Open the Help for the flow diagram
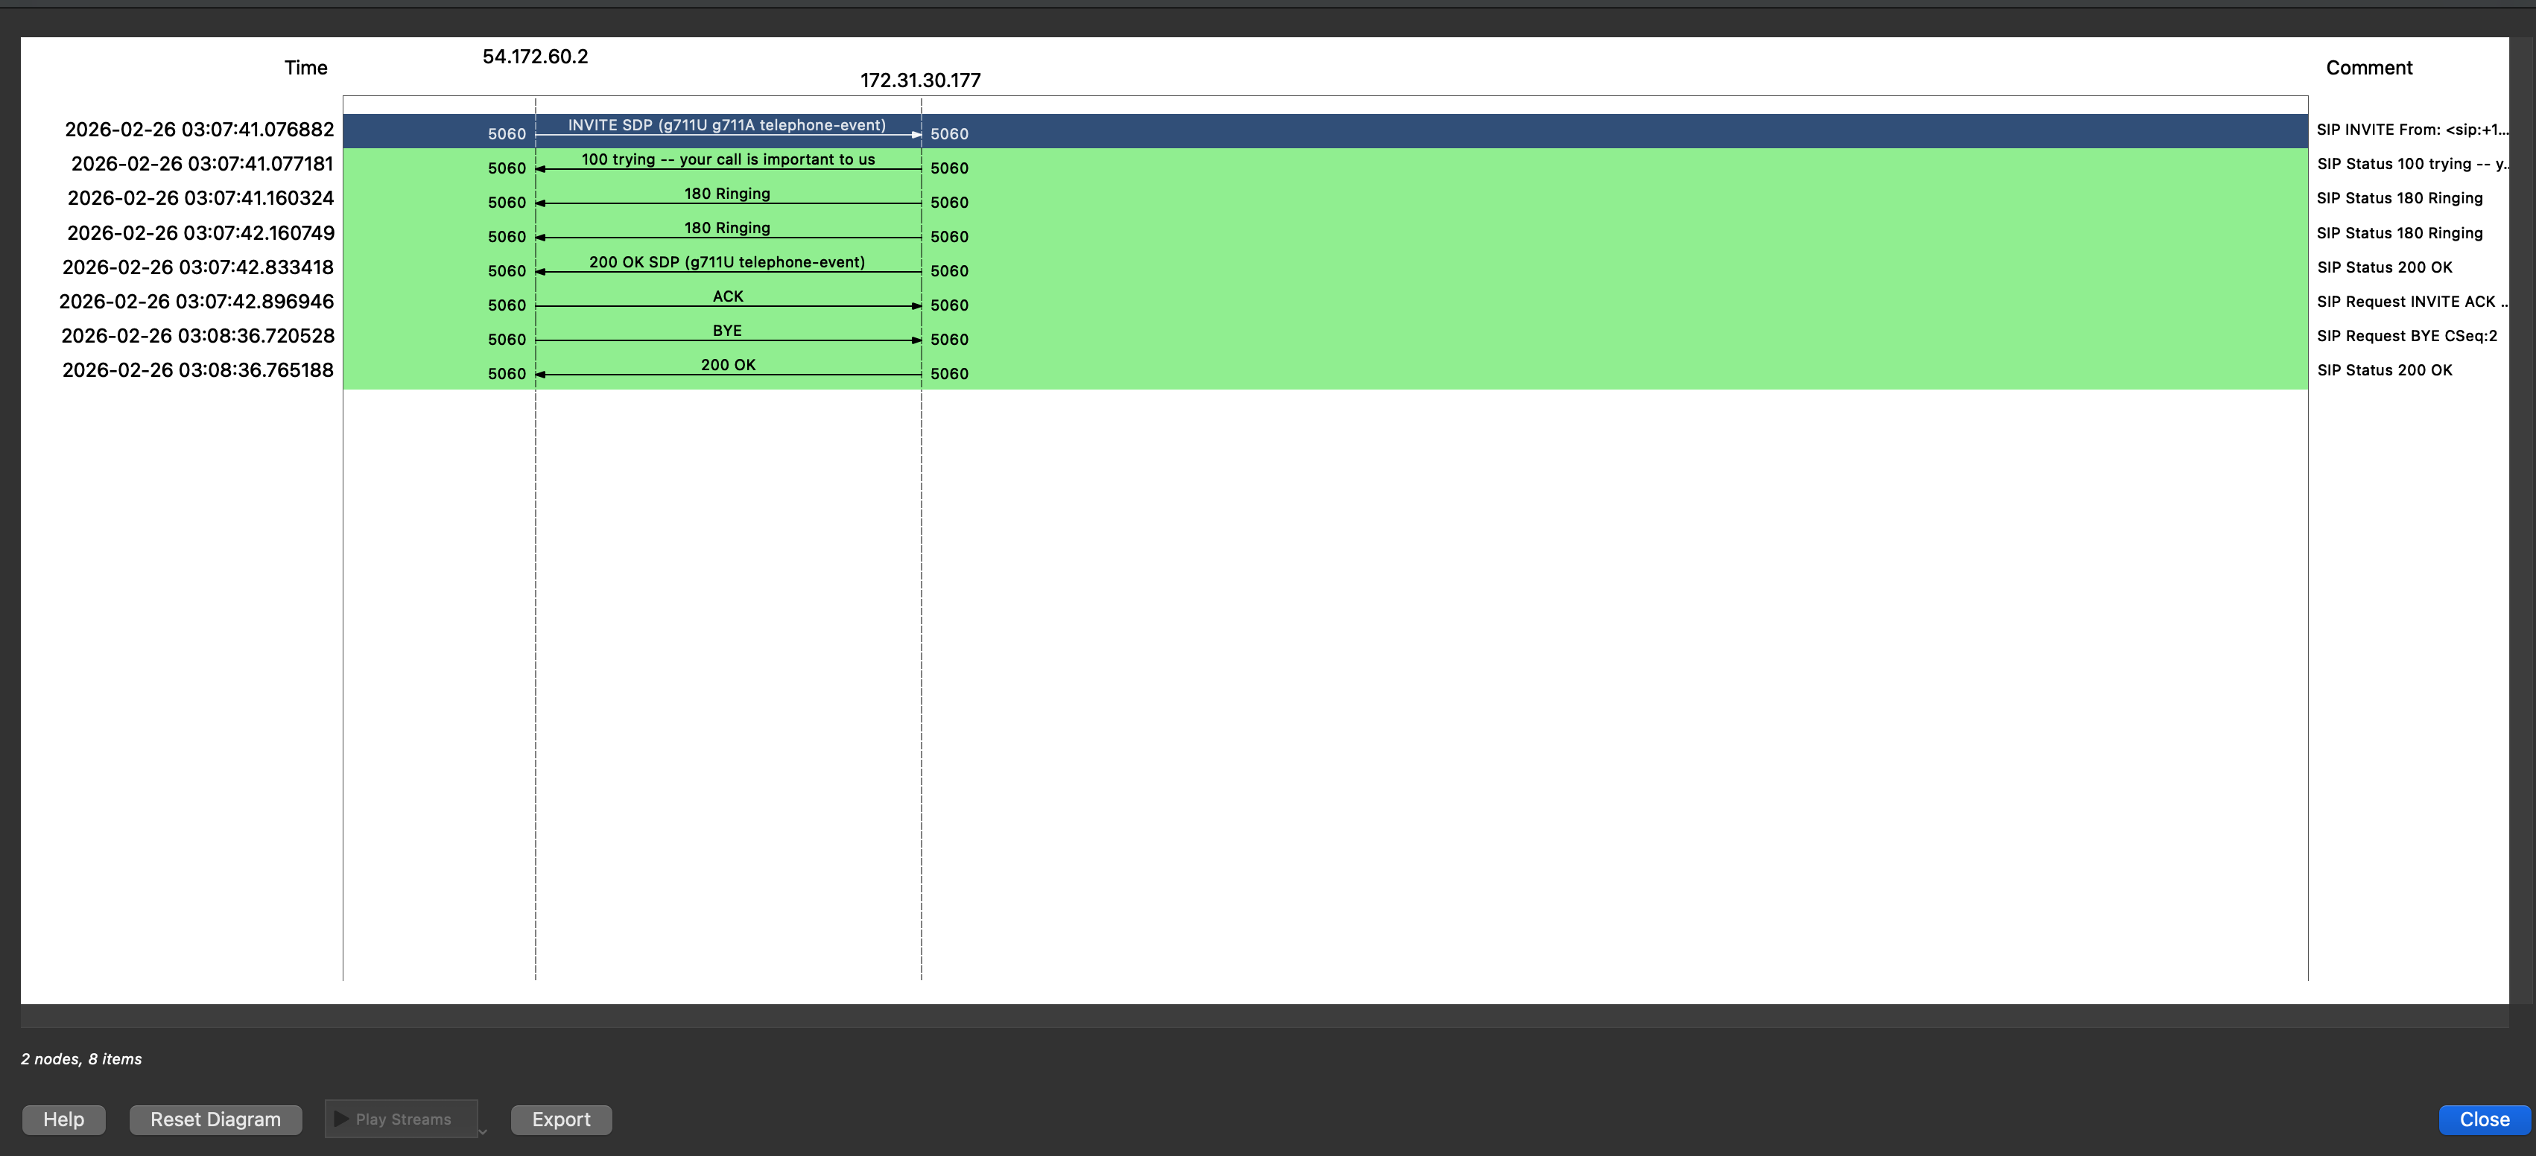The image size is (2536, 1156). pyautogui.click(x=63, y=1119)
